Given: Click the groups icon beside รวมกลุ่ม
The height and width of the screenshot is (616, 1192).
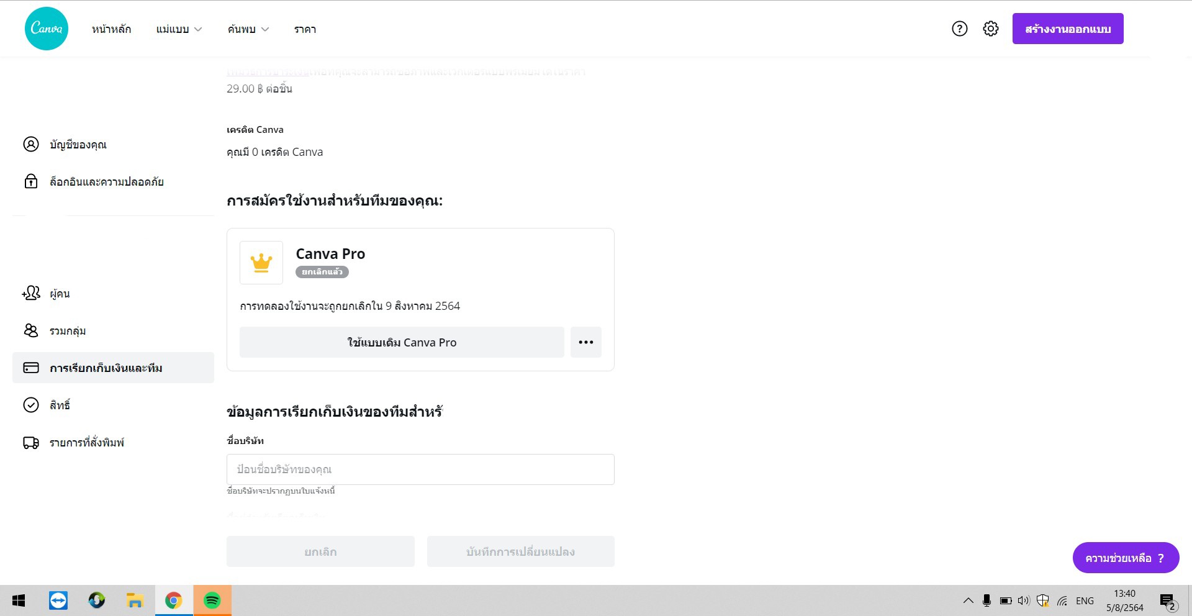Looking at the screenshot, I should 31,330.
